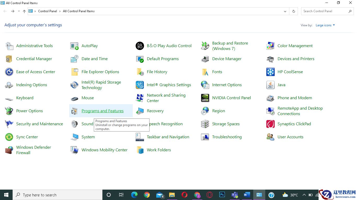The image size is (357, 200).
Task: Click the HP CoolSense snowflake icon
Action: [x=270, y=72]
